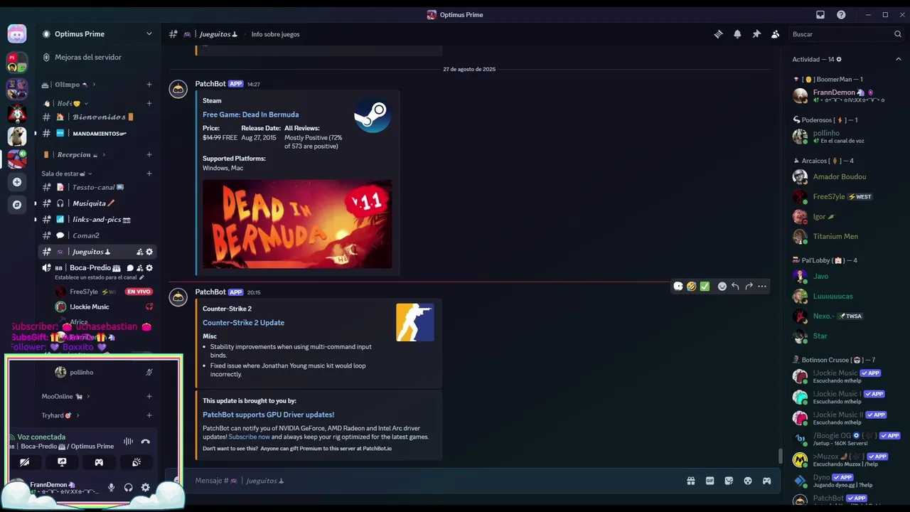The image size is (910, 512).
Task: Create invite for Jueguitos channel
Action: (x=140, y=252)
